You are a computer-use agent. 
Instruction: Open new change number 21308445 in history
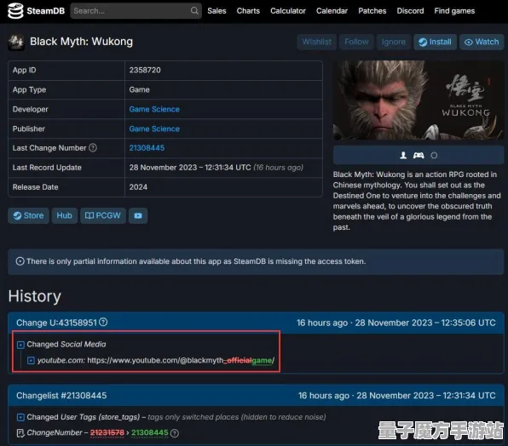pyautogui.click(x=150, y=432)
